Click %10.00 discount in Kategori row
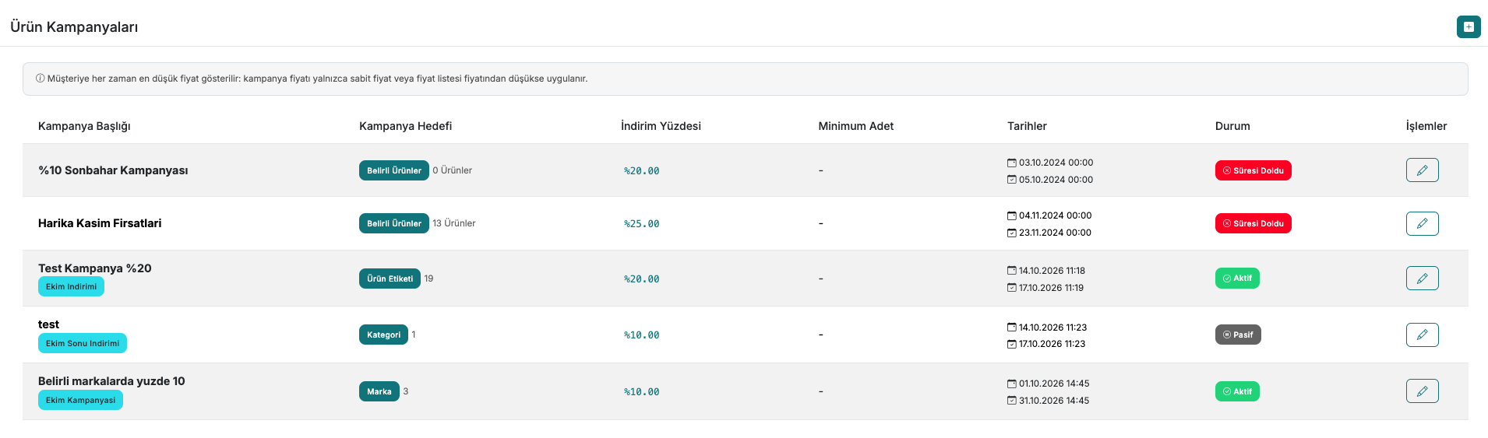1488x438 pixels. point(641,335)
